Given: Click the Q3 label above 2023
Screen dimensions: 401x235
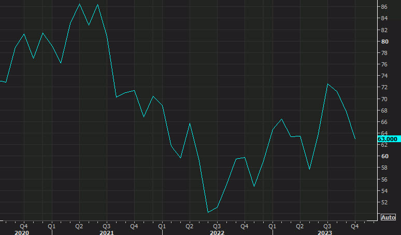Looking at the screenshot, I should click(x=327, y=226).
